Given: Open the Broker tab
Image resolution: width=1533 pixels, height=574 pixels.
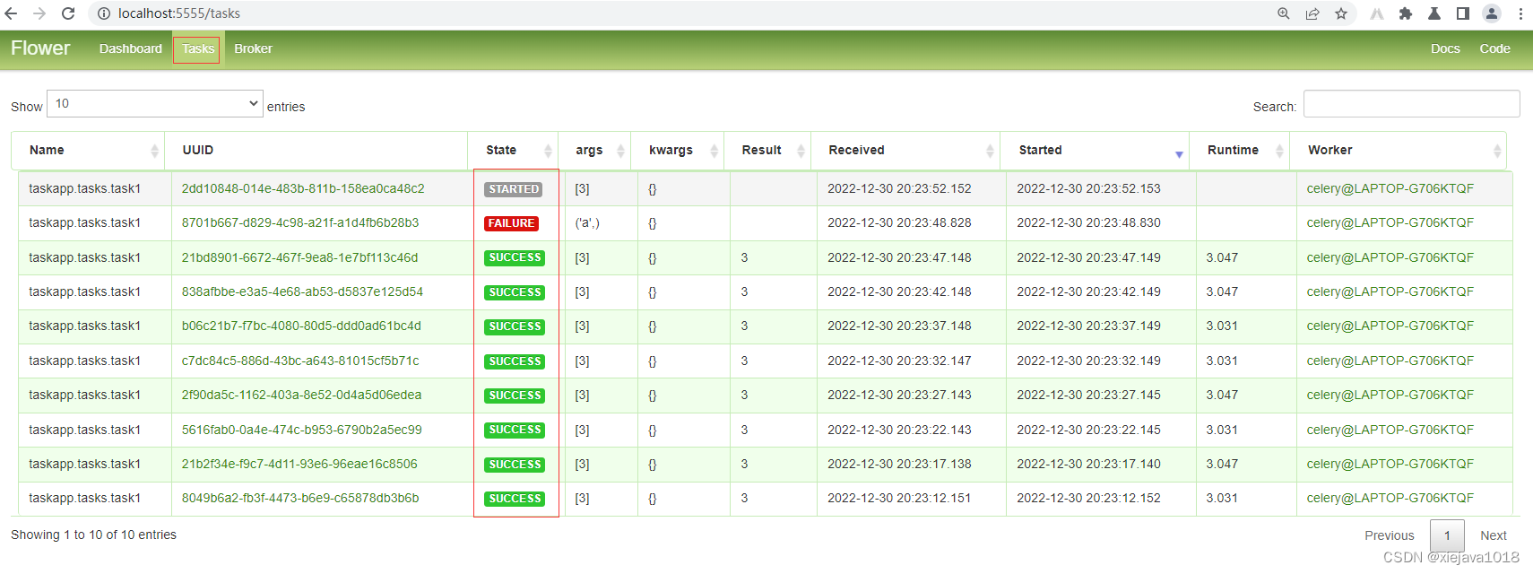Looking at the screenshot, I should pyautogui.click(x=253, y=48).
